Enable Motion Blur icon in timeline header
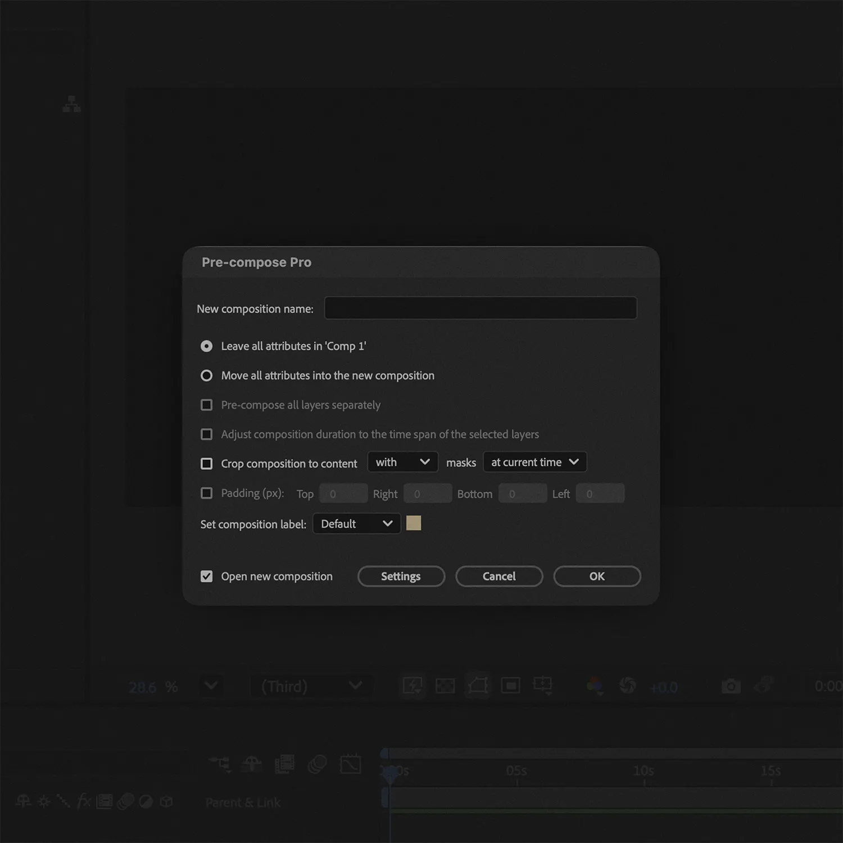This screenshot has height=843, width=843. tap(318, 764)
